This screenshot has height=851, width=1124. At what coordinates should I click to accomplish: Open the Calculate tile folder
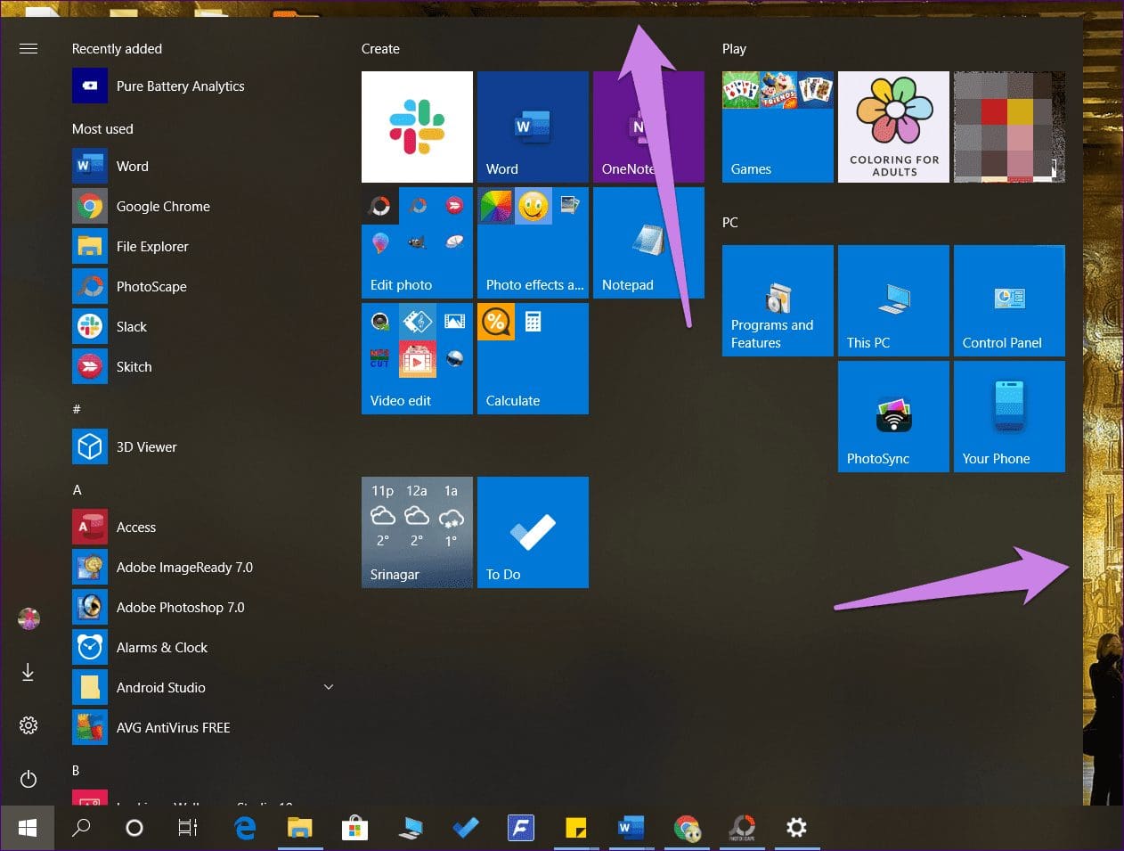(x=533, y=358)
